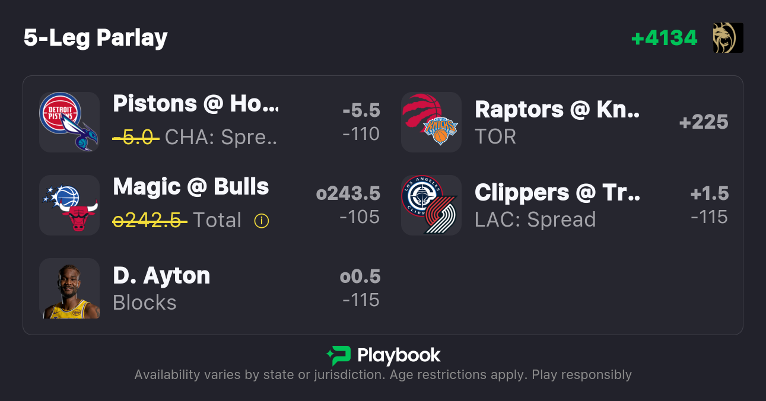
Task: Click the D. Ayton player name
Action: point(161,276)
